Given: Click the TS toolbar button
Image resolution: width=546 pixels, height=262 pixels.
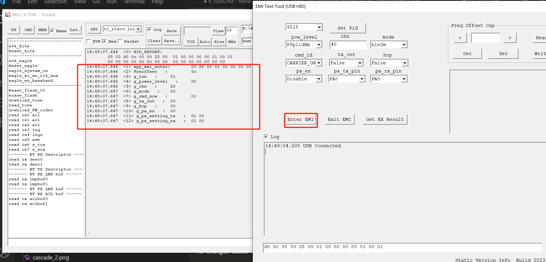Looking at the screenshot, I should 14,30.
